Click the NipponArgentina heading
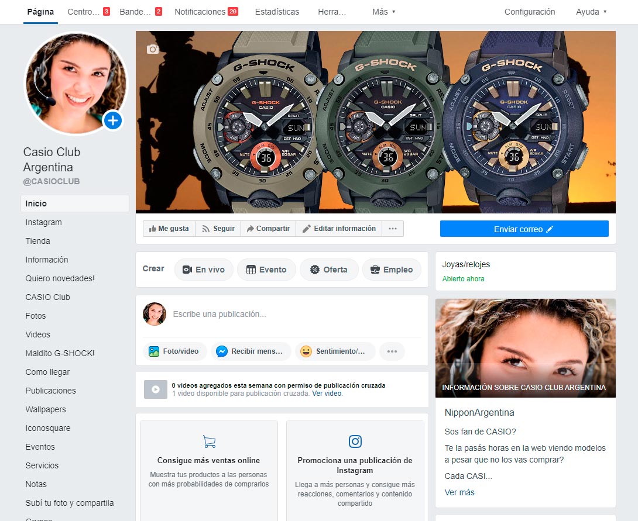 click(x=479, y=412)
